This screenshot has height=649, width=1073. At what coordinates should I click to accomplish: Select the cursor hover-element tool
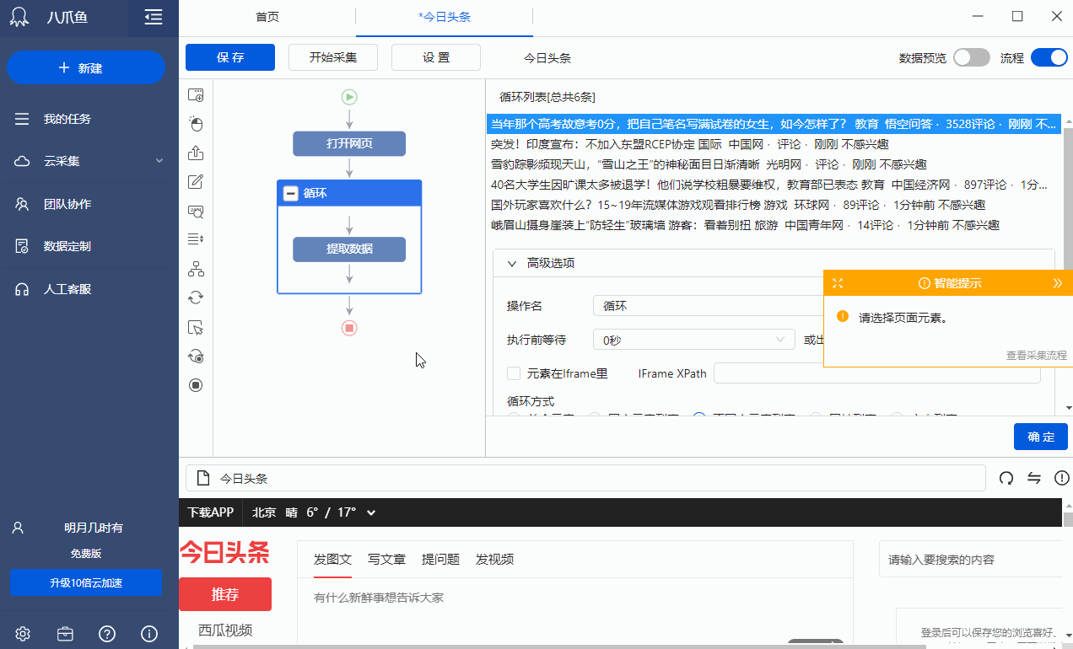(x=196, y=328)
